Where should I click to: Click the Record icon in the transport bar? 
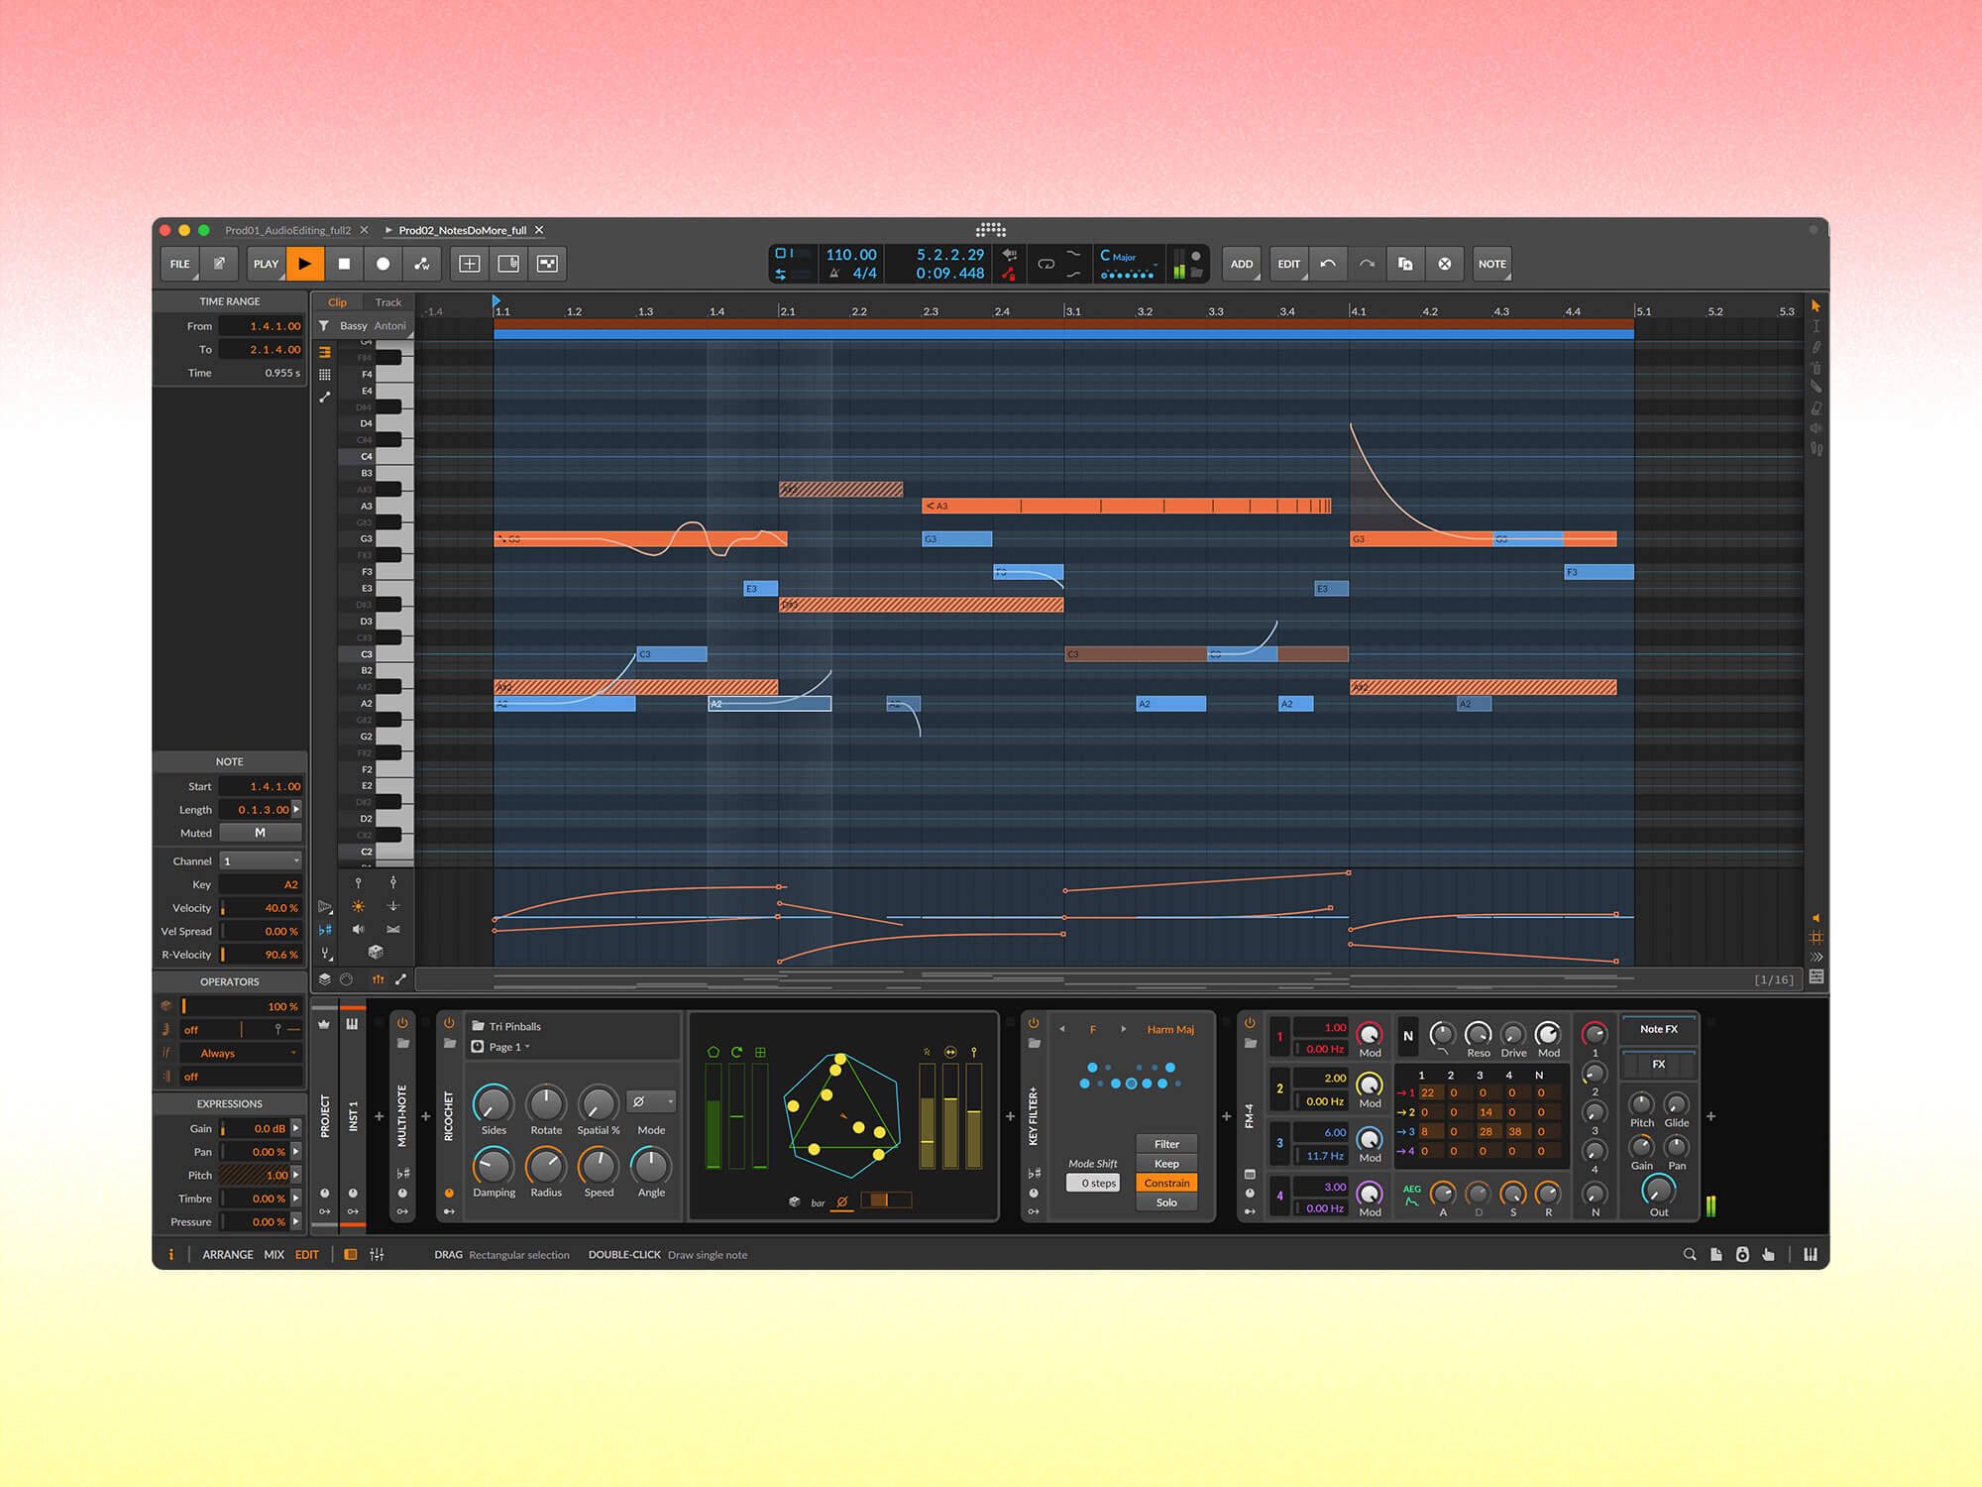[x=384, y=264]
